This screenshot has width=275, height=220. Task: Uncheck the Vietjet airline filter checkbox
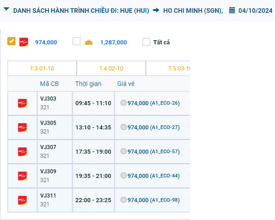[x=11, y=42]
